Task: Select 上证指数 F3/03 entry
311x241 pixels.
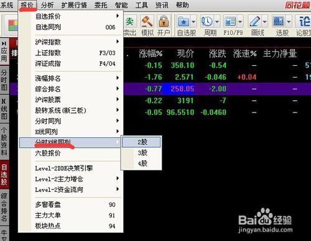Action: [70, 53]
